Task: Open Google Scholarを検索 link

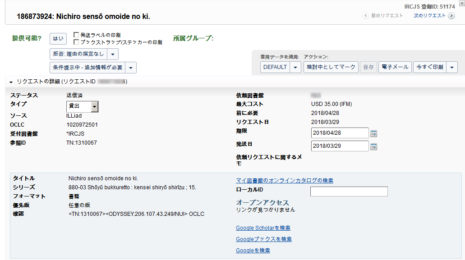Action: pos(263,228)
